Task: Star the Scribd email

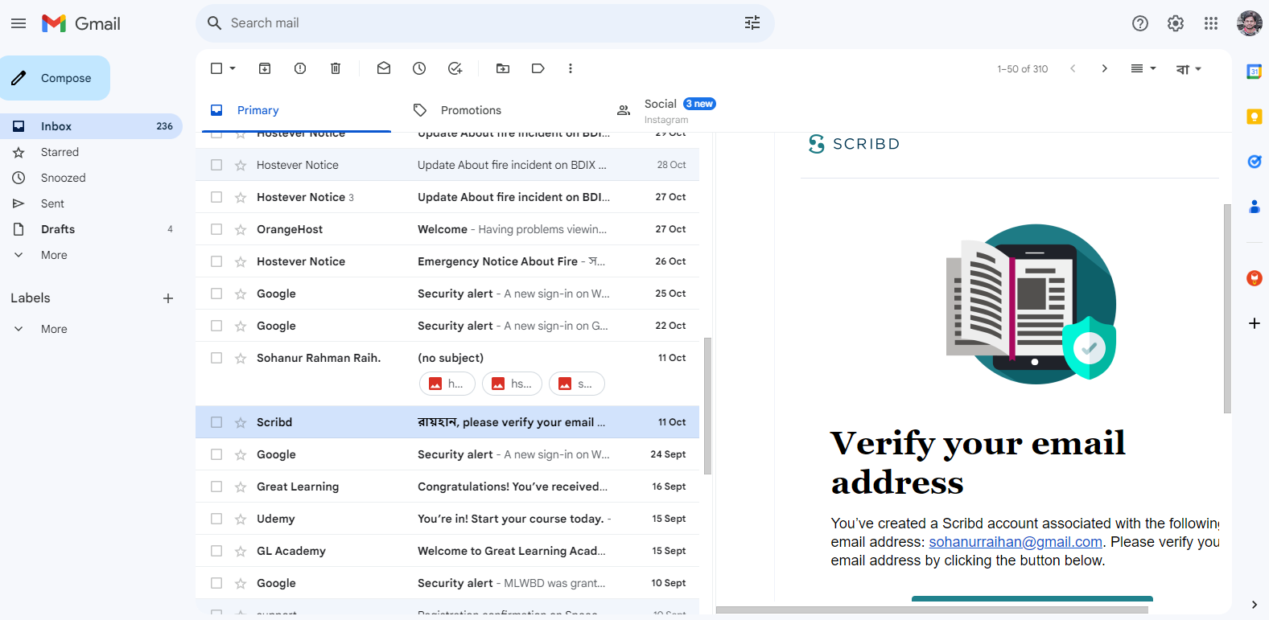Action: (x=241, y=422)
